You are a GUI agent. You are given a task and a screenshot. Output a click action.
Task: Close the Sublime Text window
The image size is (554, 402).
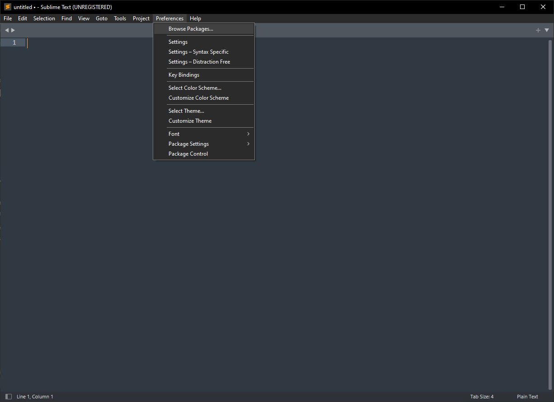(543, 7)
